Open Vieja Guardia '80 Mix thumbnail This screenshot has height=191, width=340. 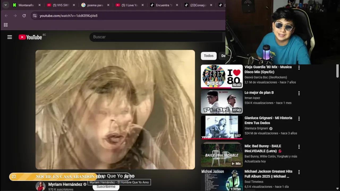222,76
